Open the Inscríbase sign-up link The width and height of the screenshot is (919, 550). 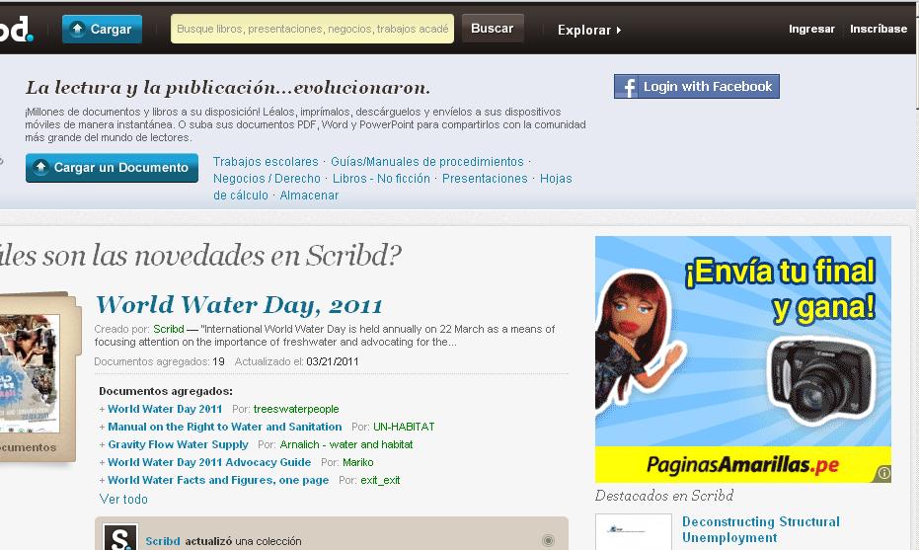coord(878,29)
